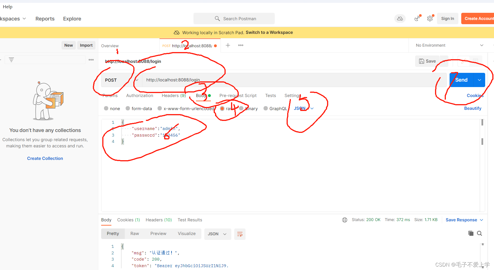Open the three-dot menu next to request tabs
494x270 pixels.
tap(240, 45)
